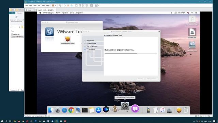Click the input language flag in menu bar
The height and width of the screenshot is (123, 218).
point(188,13)
